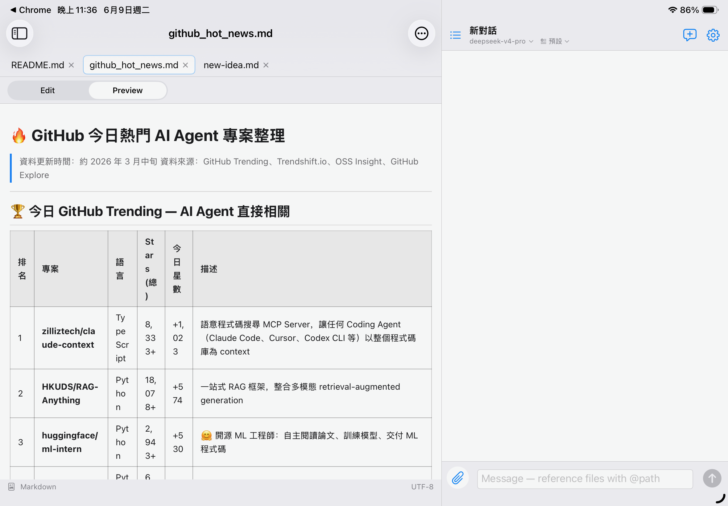
Task: Toggle the sidebar panel icon
Action: 20,33
